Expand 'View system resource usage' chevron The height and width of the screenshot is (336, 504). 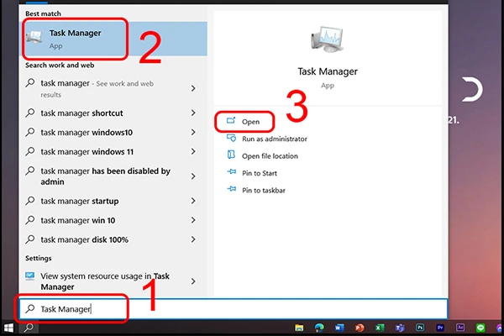click(x=193, y=281)
